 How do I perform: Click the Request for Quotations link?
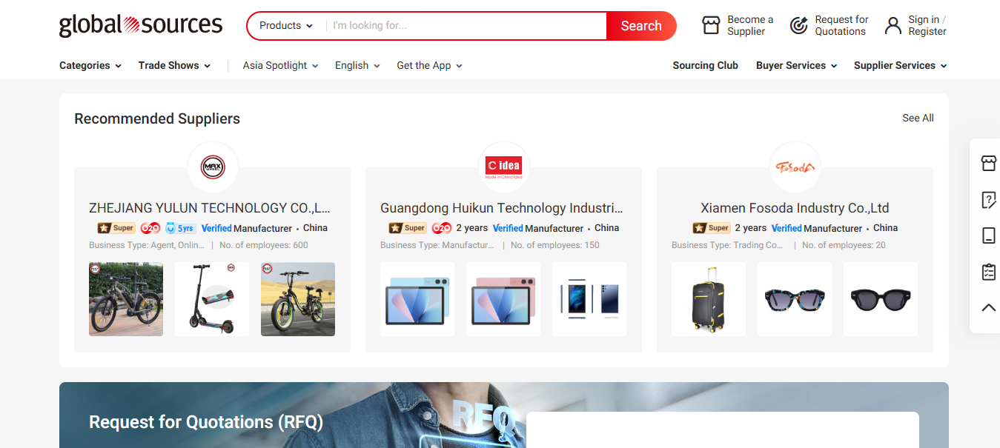tap(841, 25)
